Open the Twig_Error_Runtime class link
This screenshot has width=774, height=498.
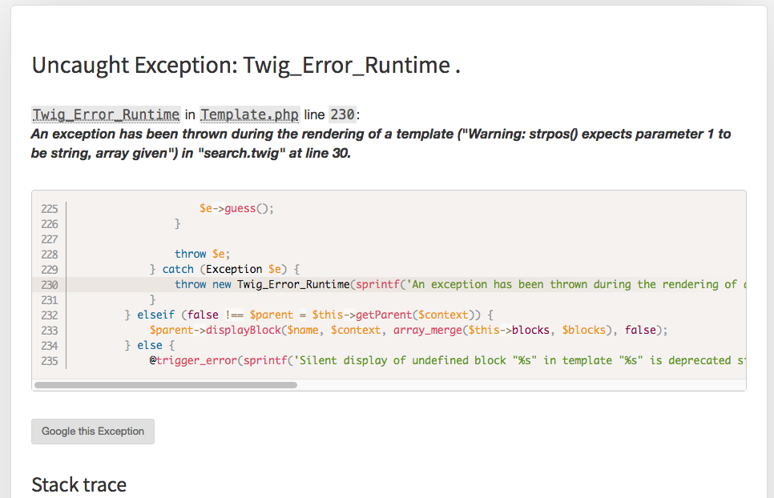pyautogui.click(x=106, y=114)
